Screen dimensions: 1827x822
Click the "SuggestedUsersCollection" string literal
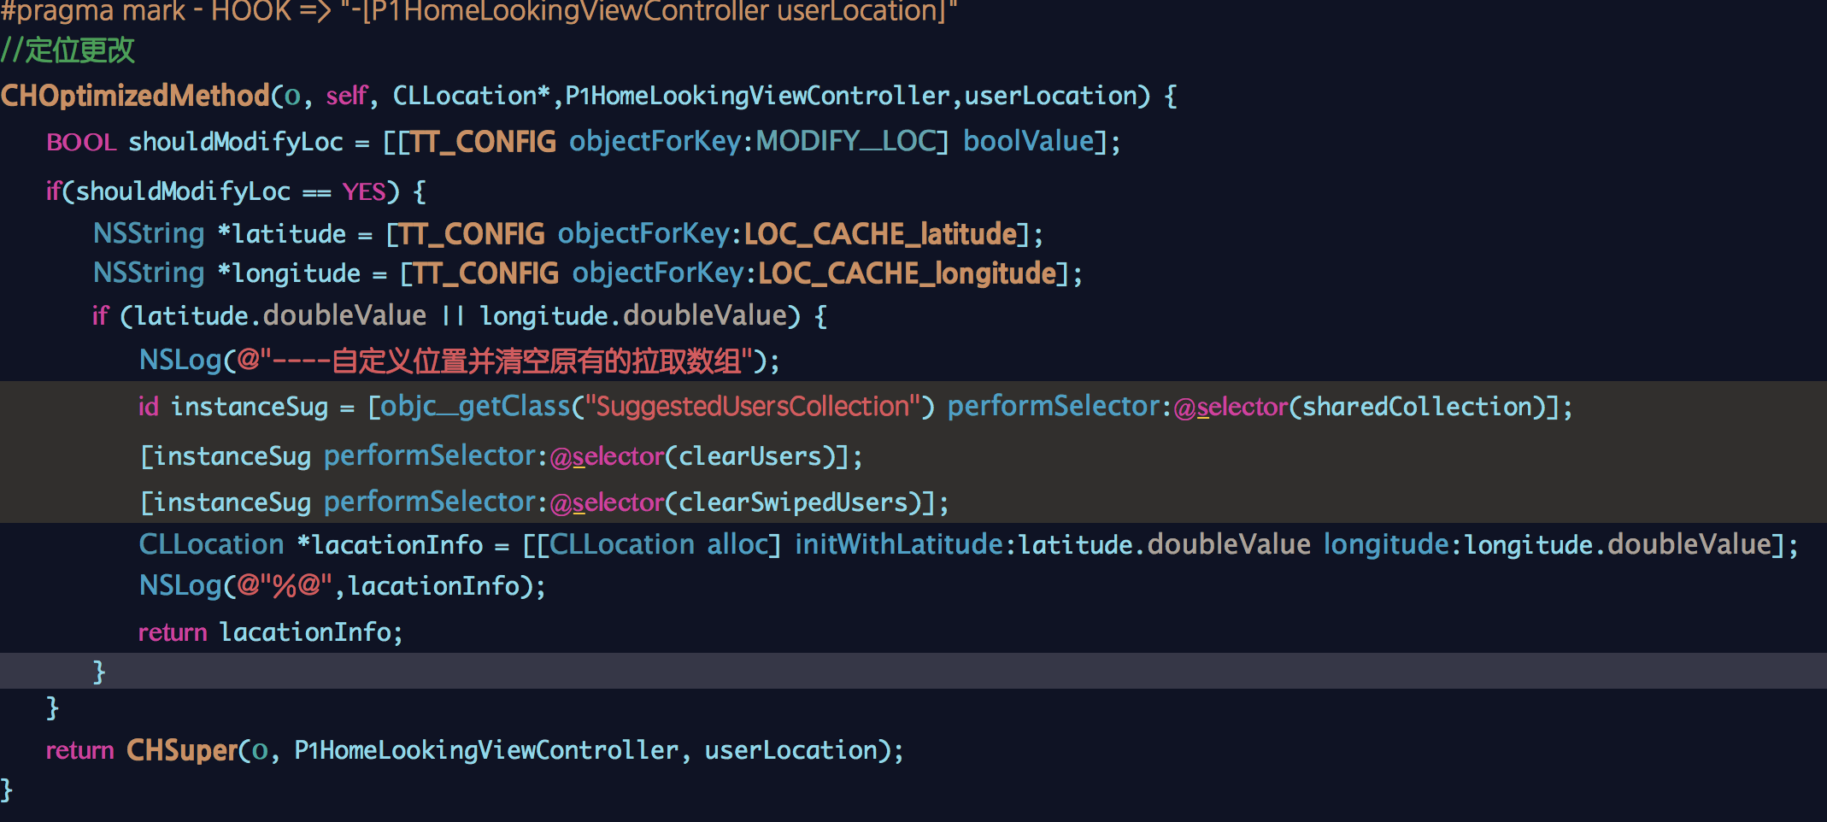click(x=753, y=407)
